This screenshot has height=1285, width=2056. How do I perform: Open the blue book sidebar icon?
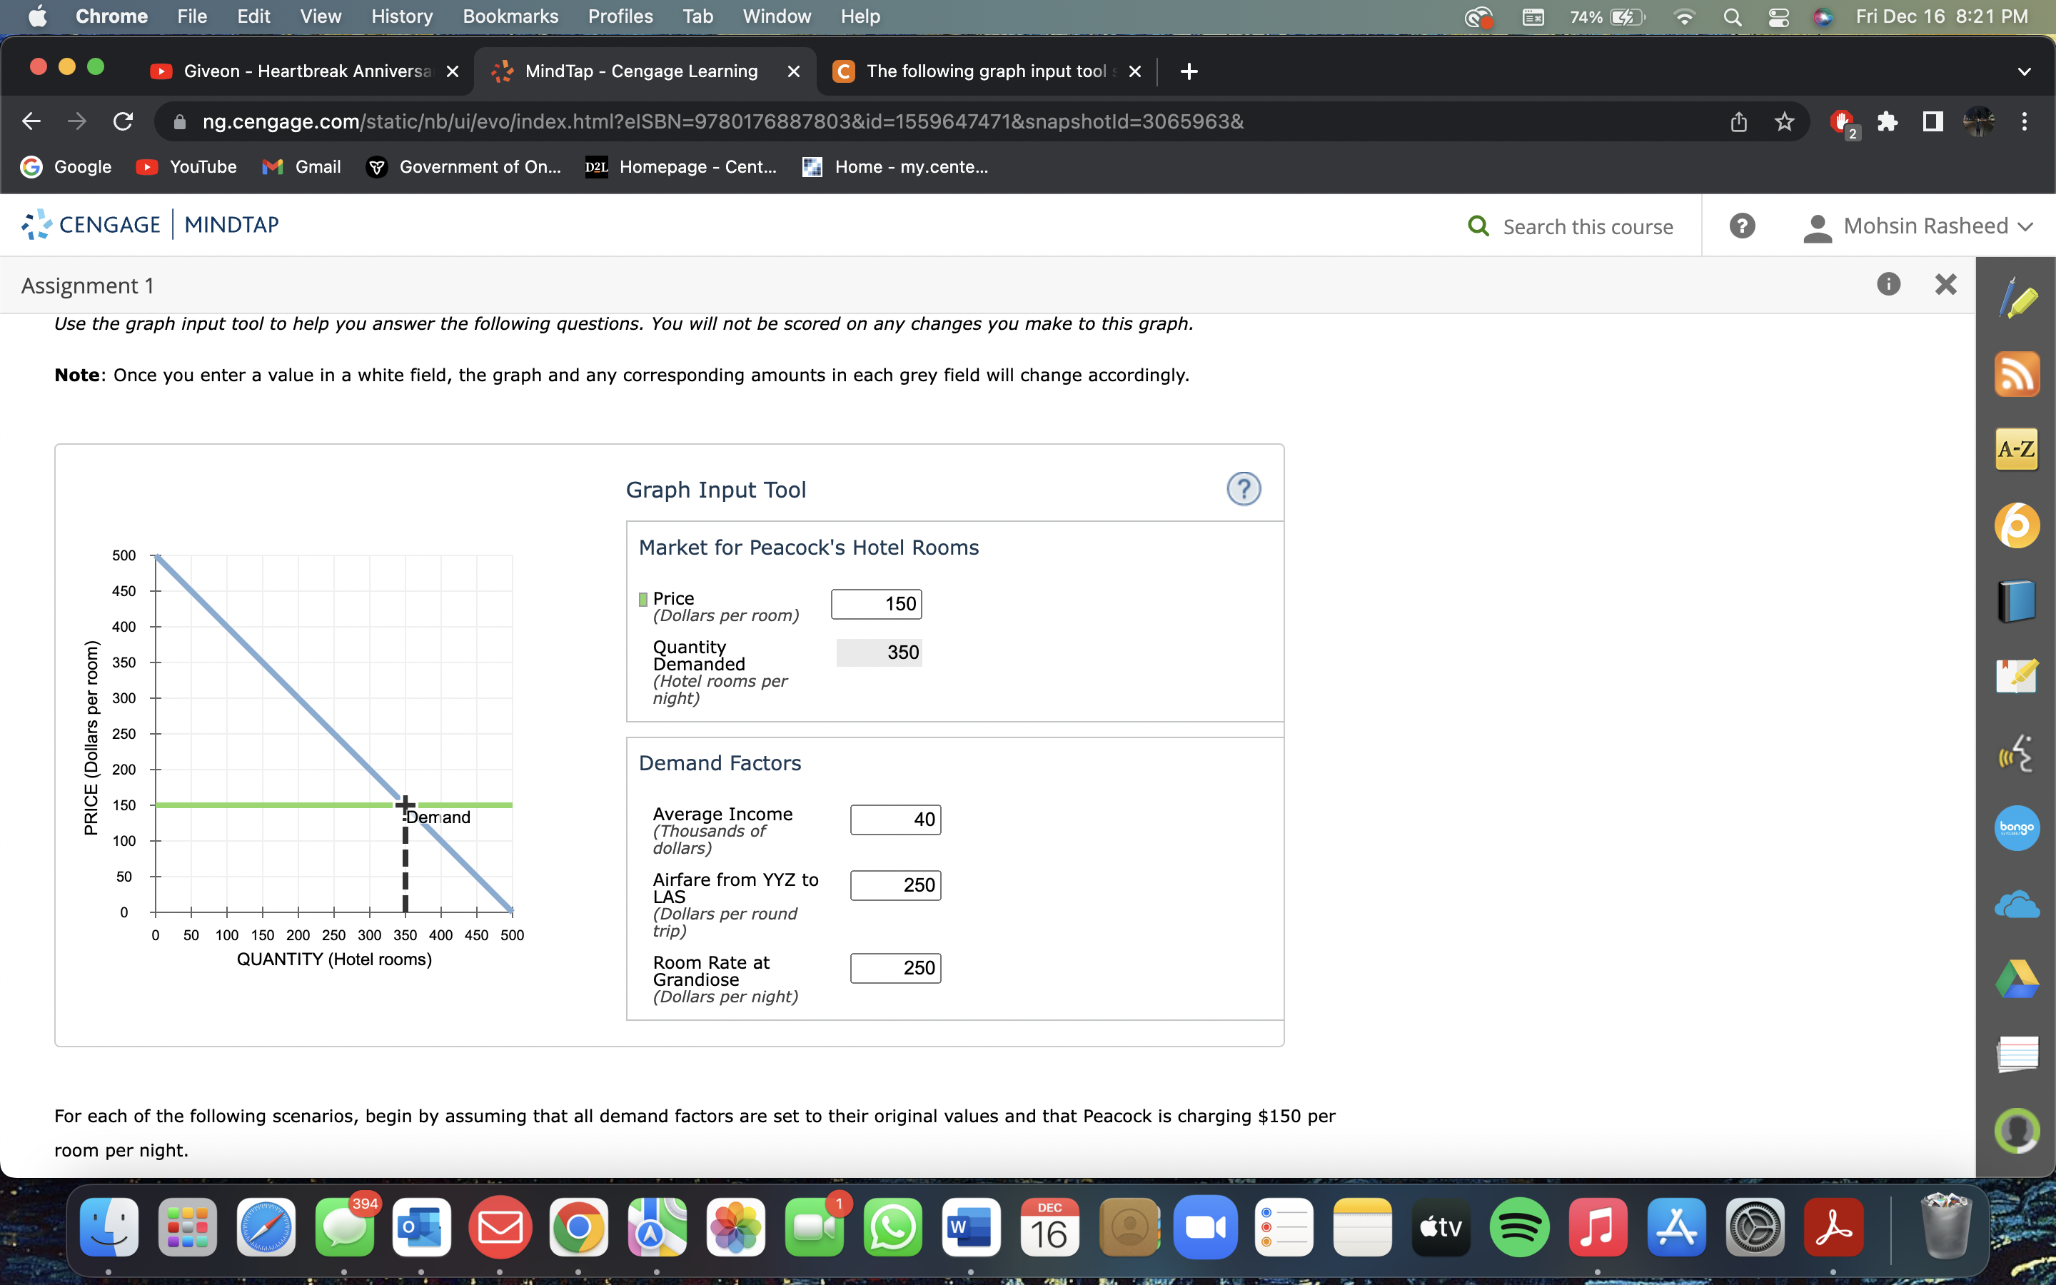(x=2017, y=601)
